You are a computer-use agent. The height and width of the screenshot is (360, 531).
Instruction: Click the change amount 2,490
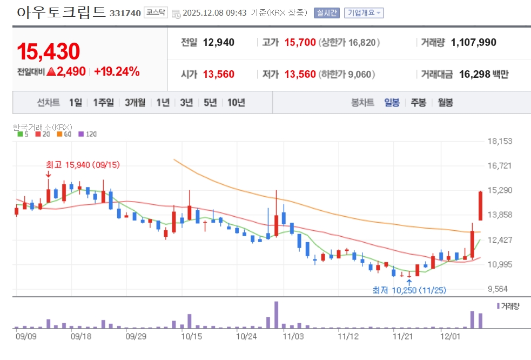pyautogui.click(x=71, y=71)
